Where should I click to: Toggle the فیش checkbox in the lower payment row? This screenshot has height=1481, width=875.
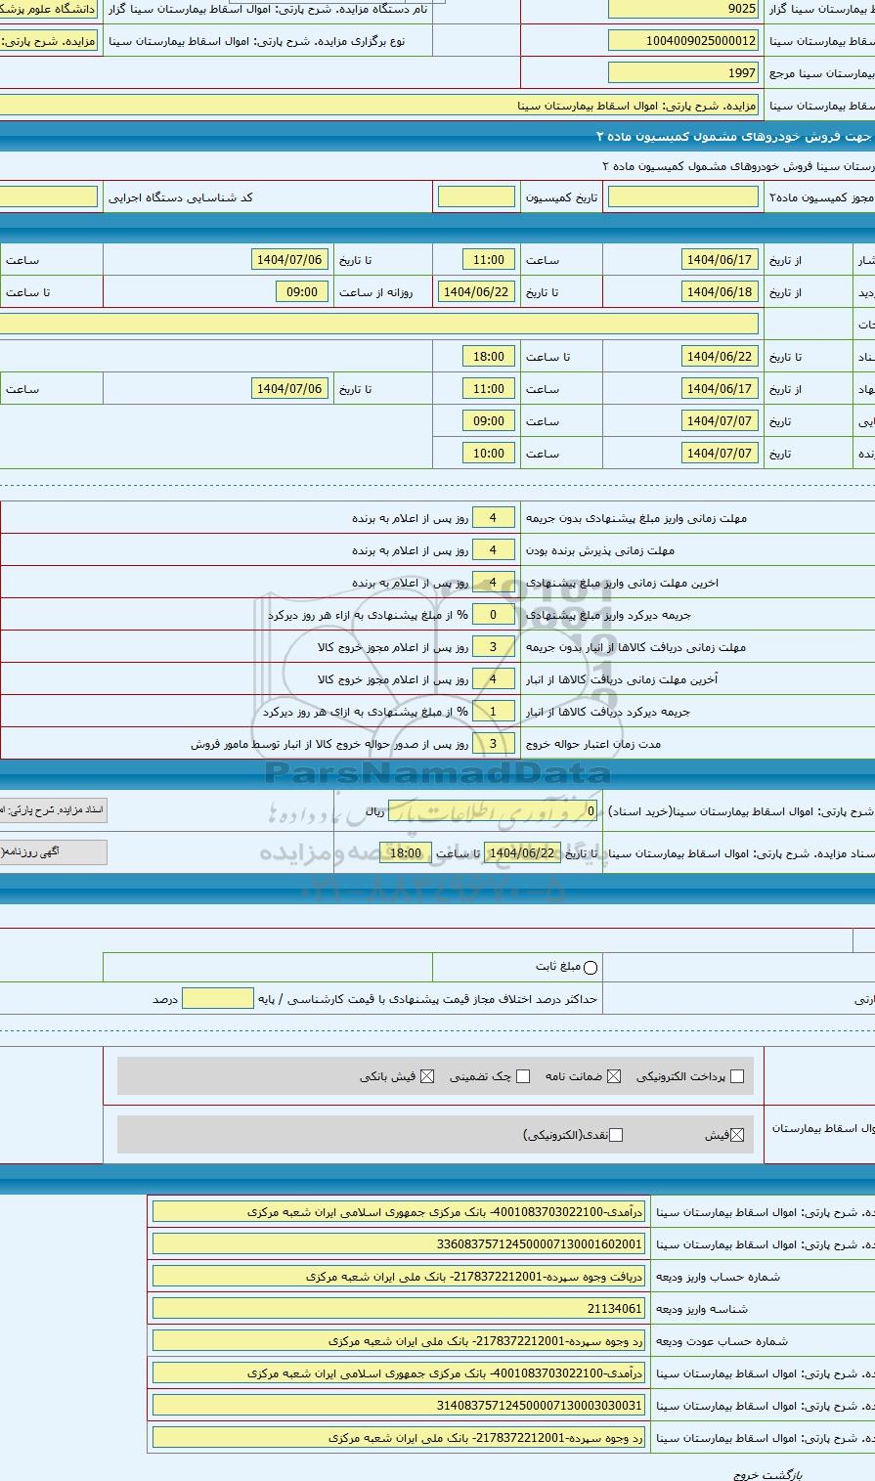pos(737,1135)
